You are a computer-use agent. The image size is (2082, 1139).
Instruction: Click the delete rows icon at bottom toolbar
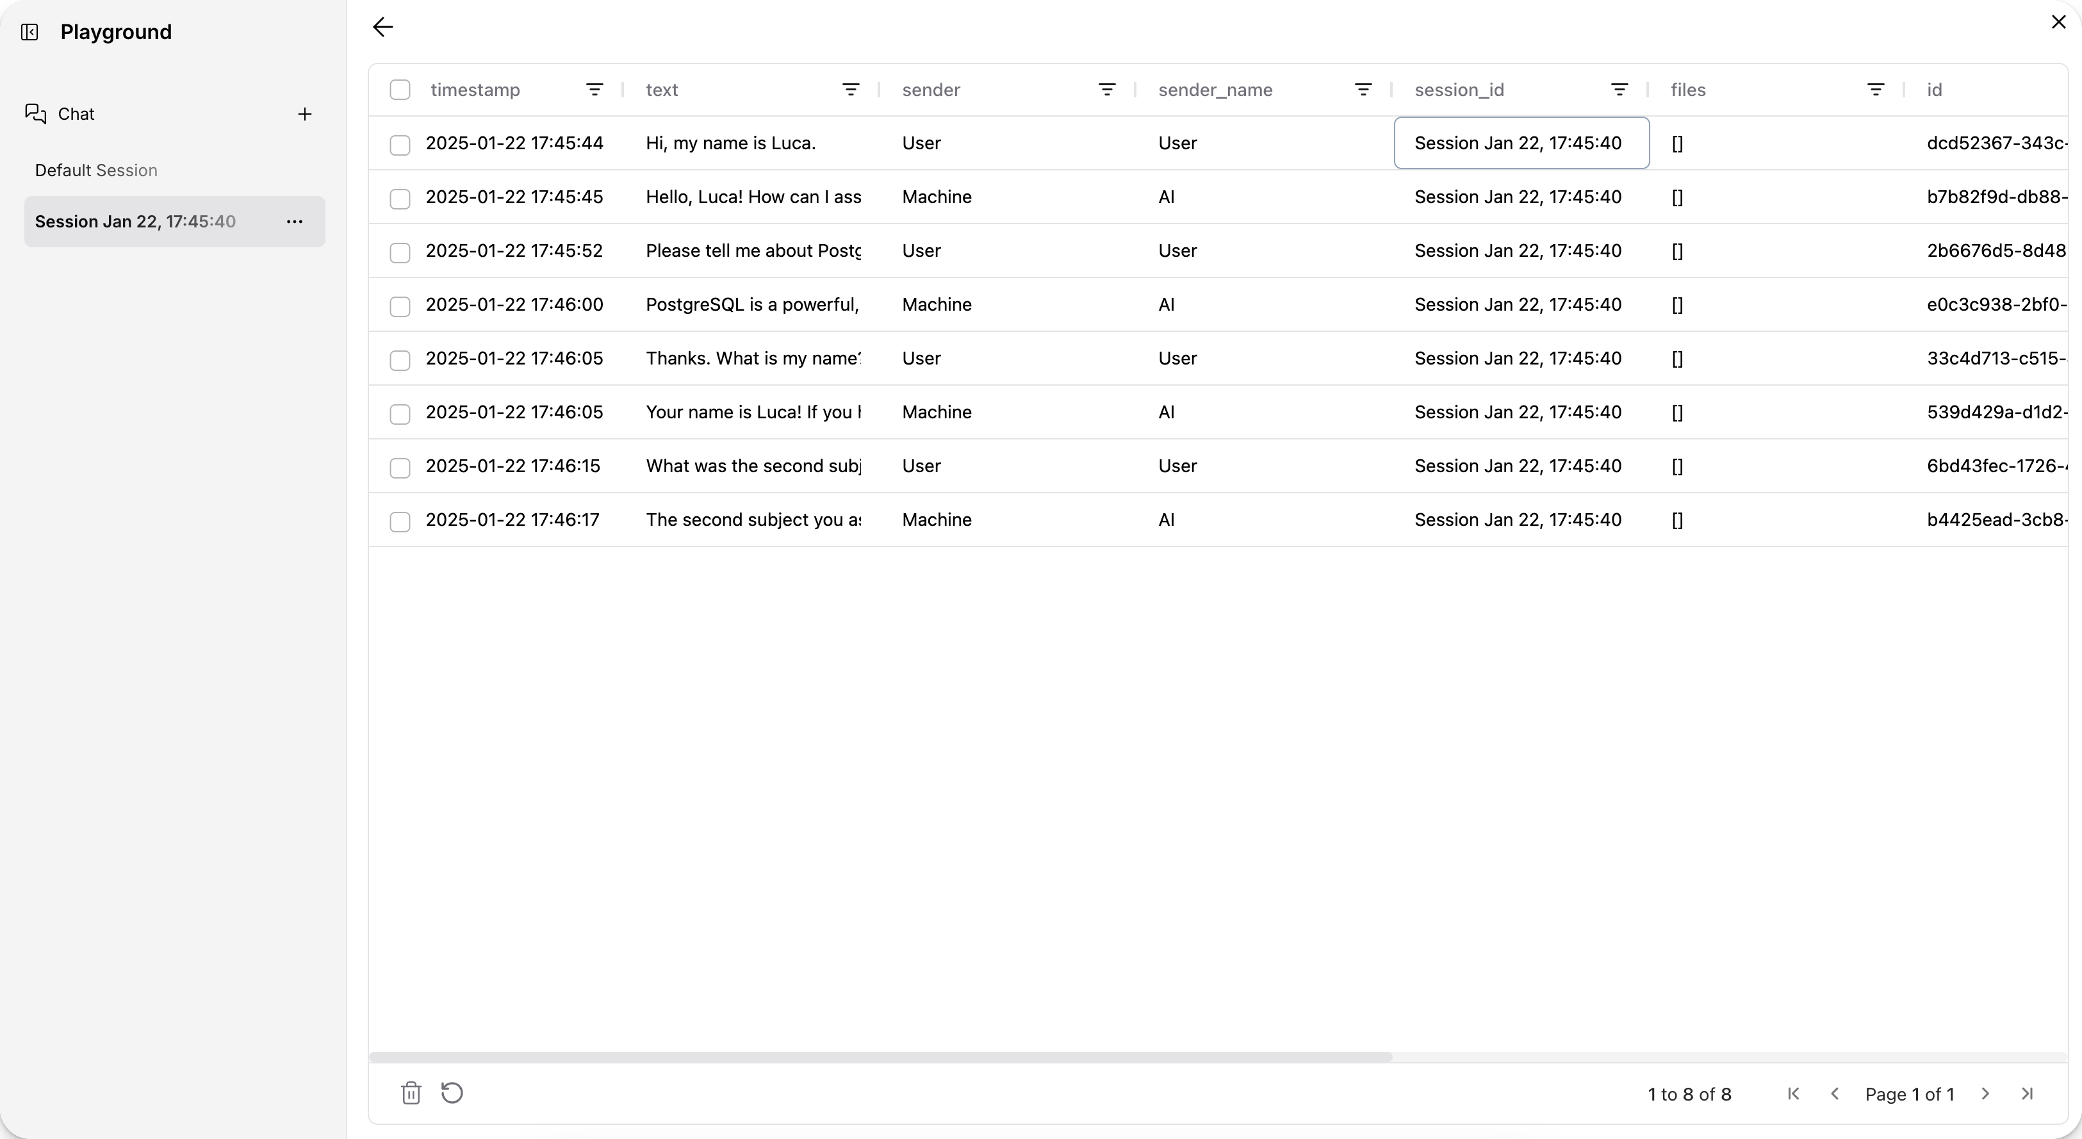tap(411, 1093)
